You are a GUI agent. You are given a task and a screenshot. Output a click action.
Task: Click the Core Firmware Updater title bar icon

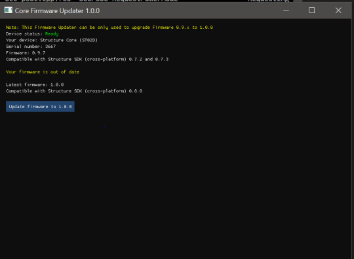click(9, 10)
